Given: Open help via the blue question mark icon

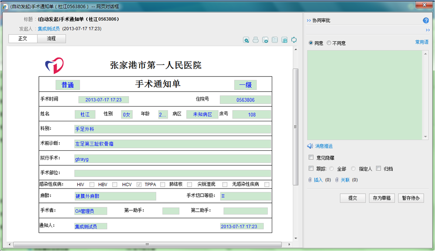Looking at the screenshot, I should click(426, 21).
